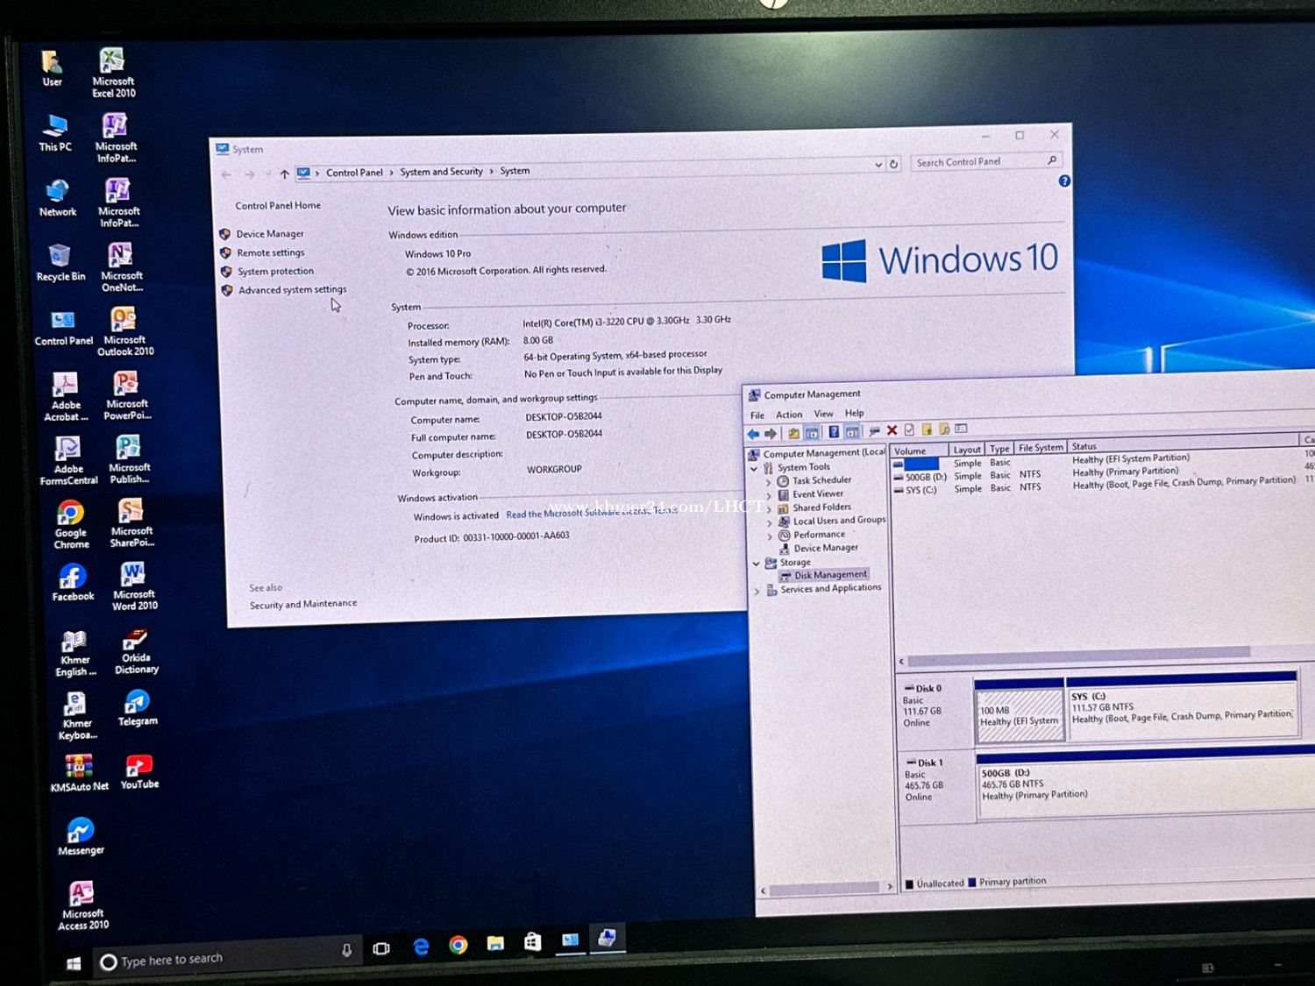Click the connect plug toolbar icon
Image resolution: width=1315 pixels, height=986 pixels.
pyautogui.click(x=873, y=431)
